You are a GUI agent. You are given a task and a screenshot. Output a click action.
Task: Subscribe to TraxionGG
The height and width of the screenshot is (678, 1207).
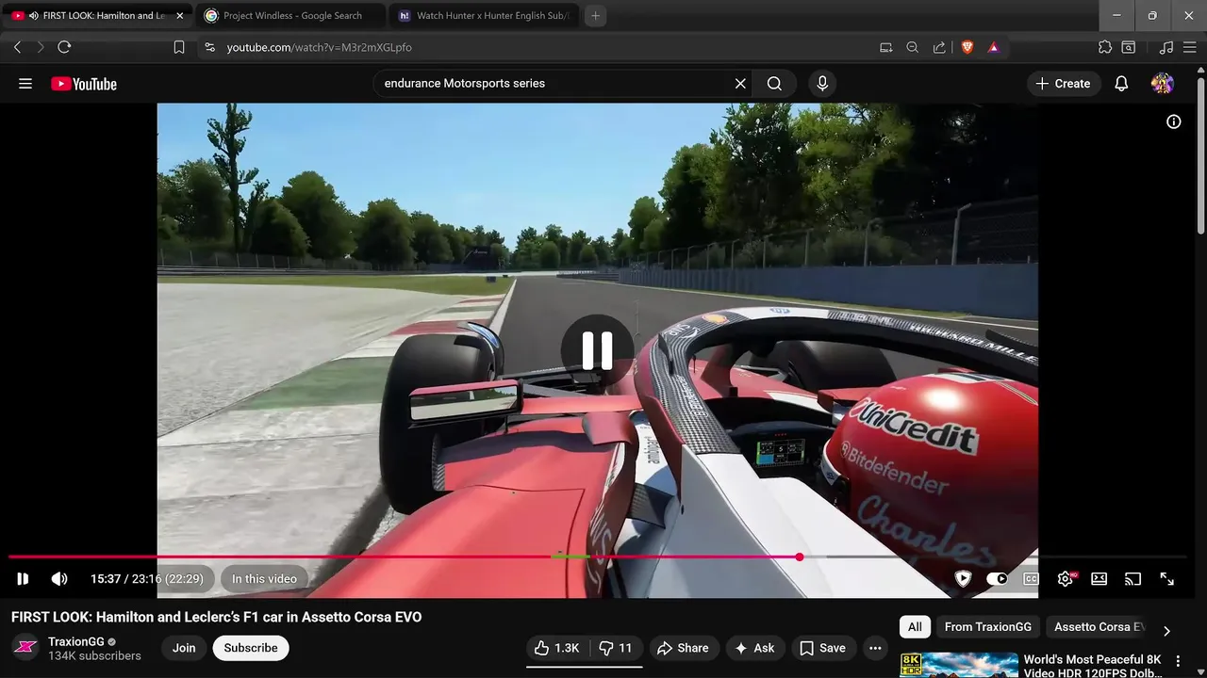[251, 648]
